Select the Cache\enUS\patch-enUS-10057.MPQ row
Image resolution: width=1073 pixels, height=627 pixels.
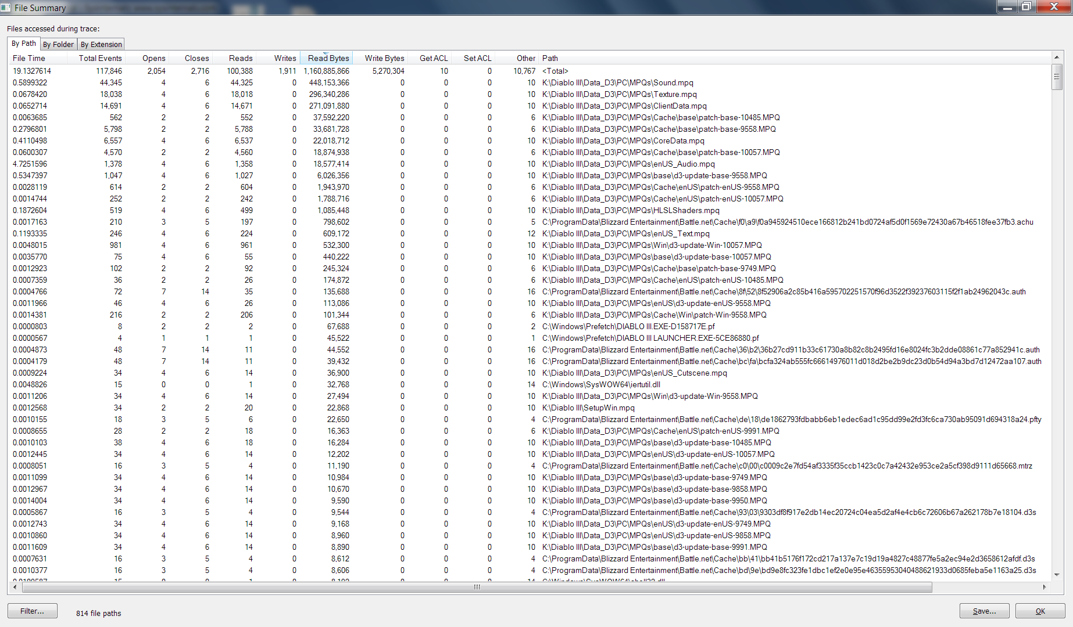(530, 199)
